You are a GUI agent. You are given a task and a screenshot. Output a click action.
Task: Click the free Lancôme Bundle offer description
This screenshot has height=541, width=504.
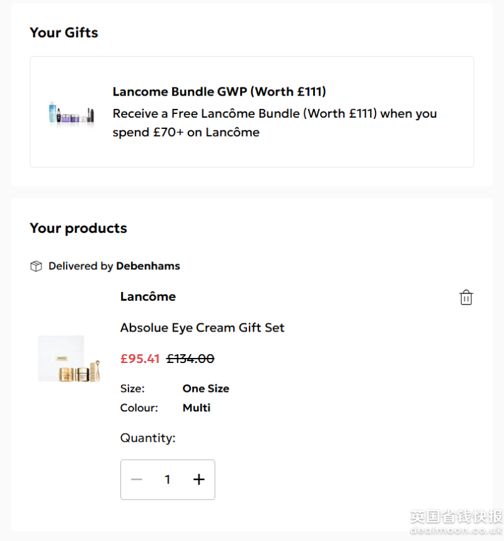coord(275,123)
